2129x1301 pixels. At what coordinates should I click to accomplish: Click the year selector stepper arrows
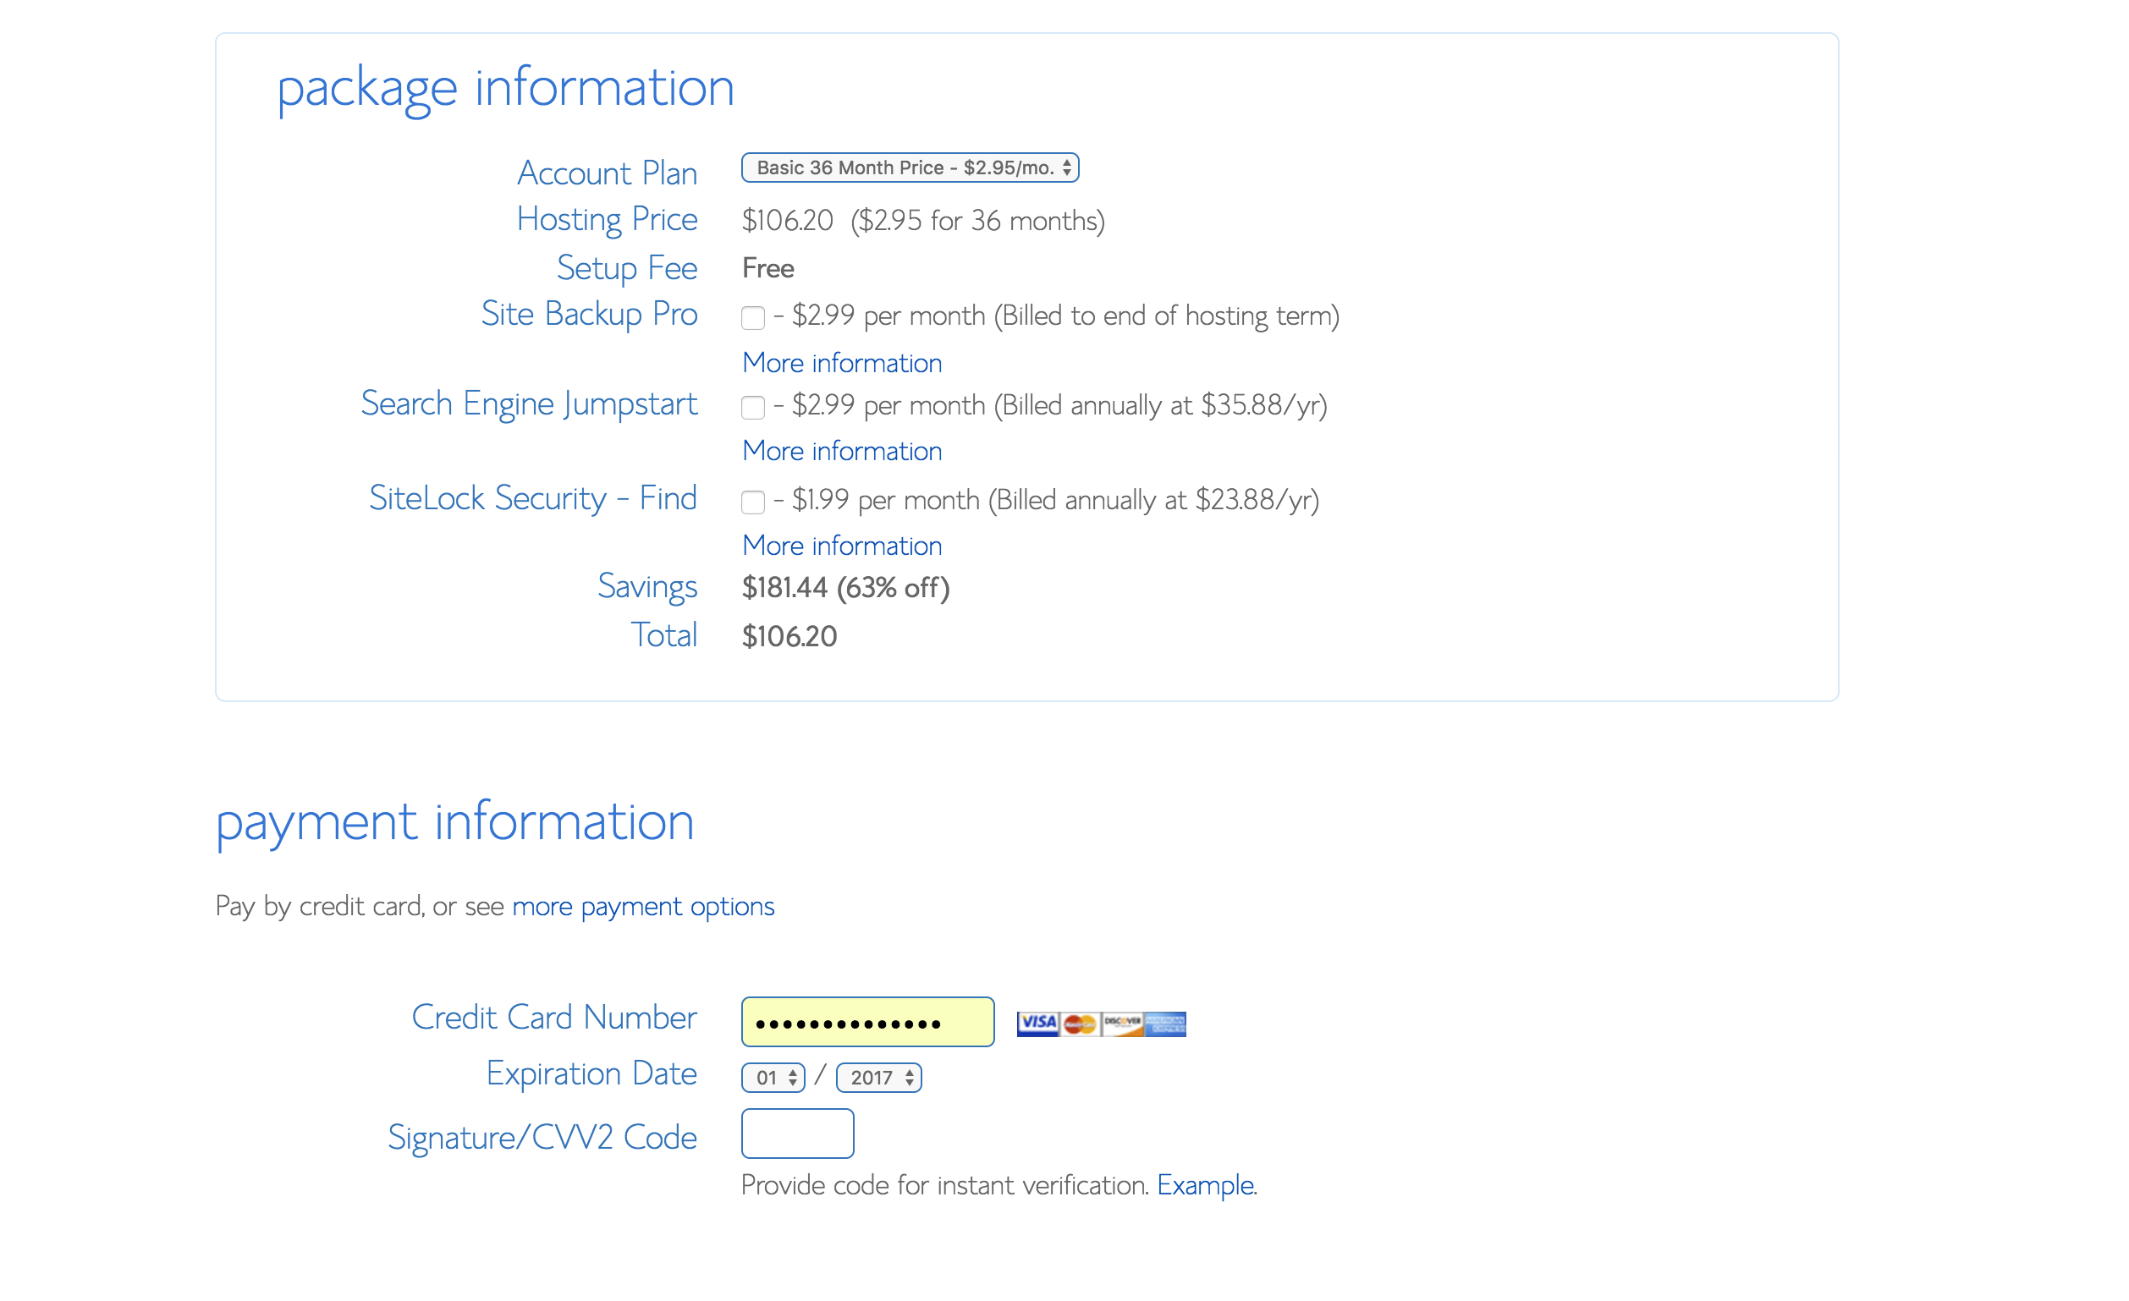pyautogui.click(x=908, y=1077)
